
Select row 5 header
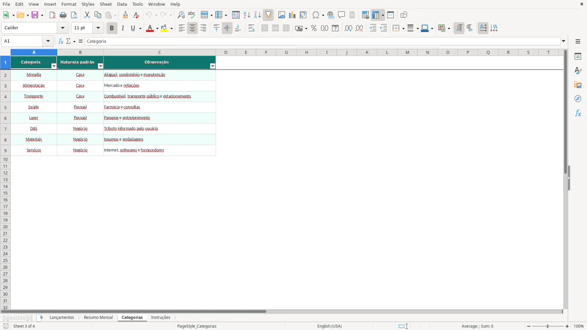pyautogui.click(x=5, y=107)
